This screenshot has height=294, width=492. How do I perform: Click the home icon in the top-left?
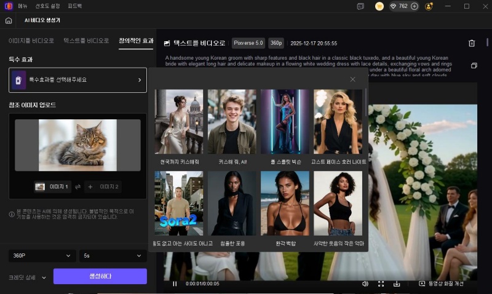tap(9, 20)
